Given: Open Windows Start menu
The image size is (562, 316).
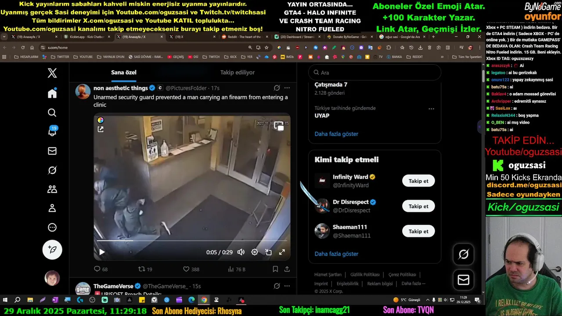Looking at the screenshot, I should (5, 300).
